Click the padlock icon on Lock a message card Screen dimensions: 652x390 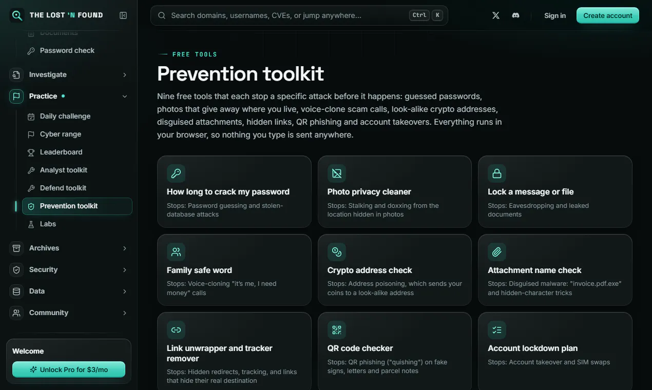[x=497, y=173]
